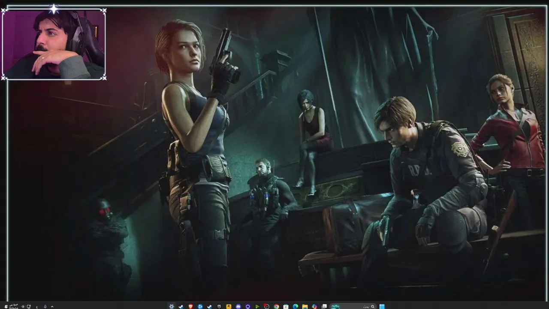Open Copilot colorful taskbar icon
549x309 pixels.
(x=314, y=306)
